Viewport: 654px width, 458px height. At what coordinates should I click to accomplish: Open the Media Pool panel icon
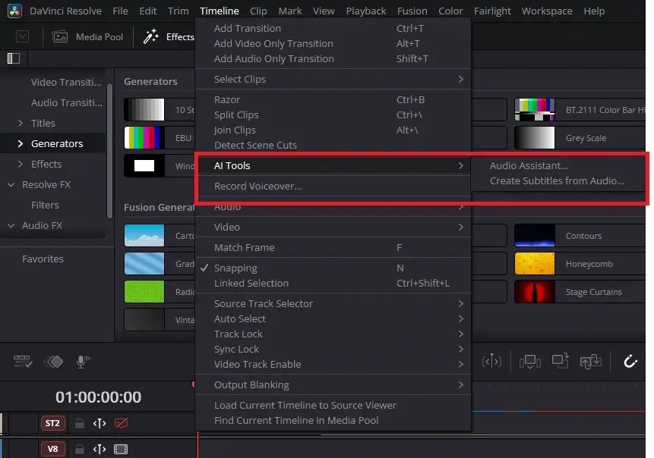tap(60, 37)
